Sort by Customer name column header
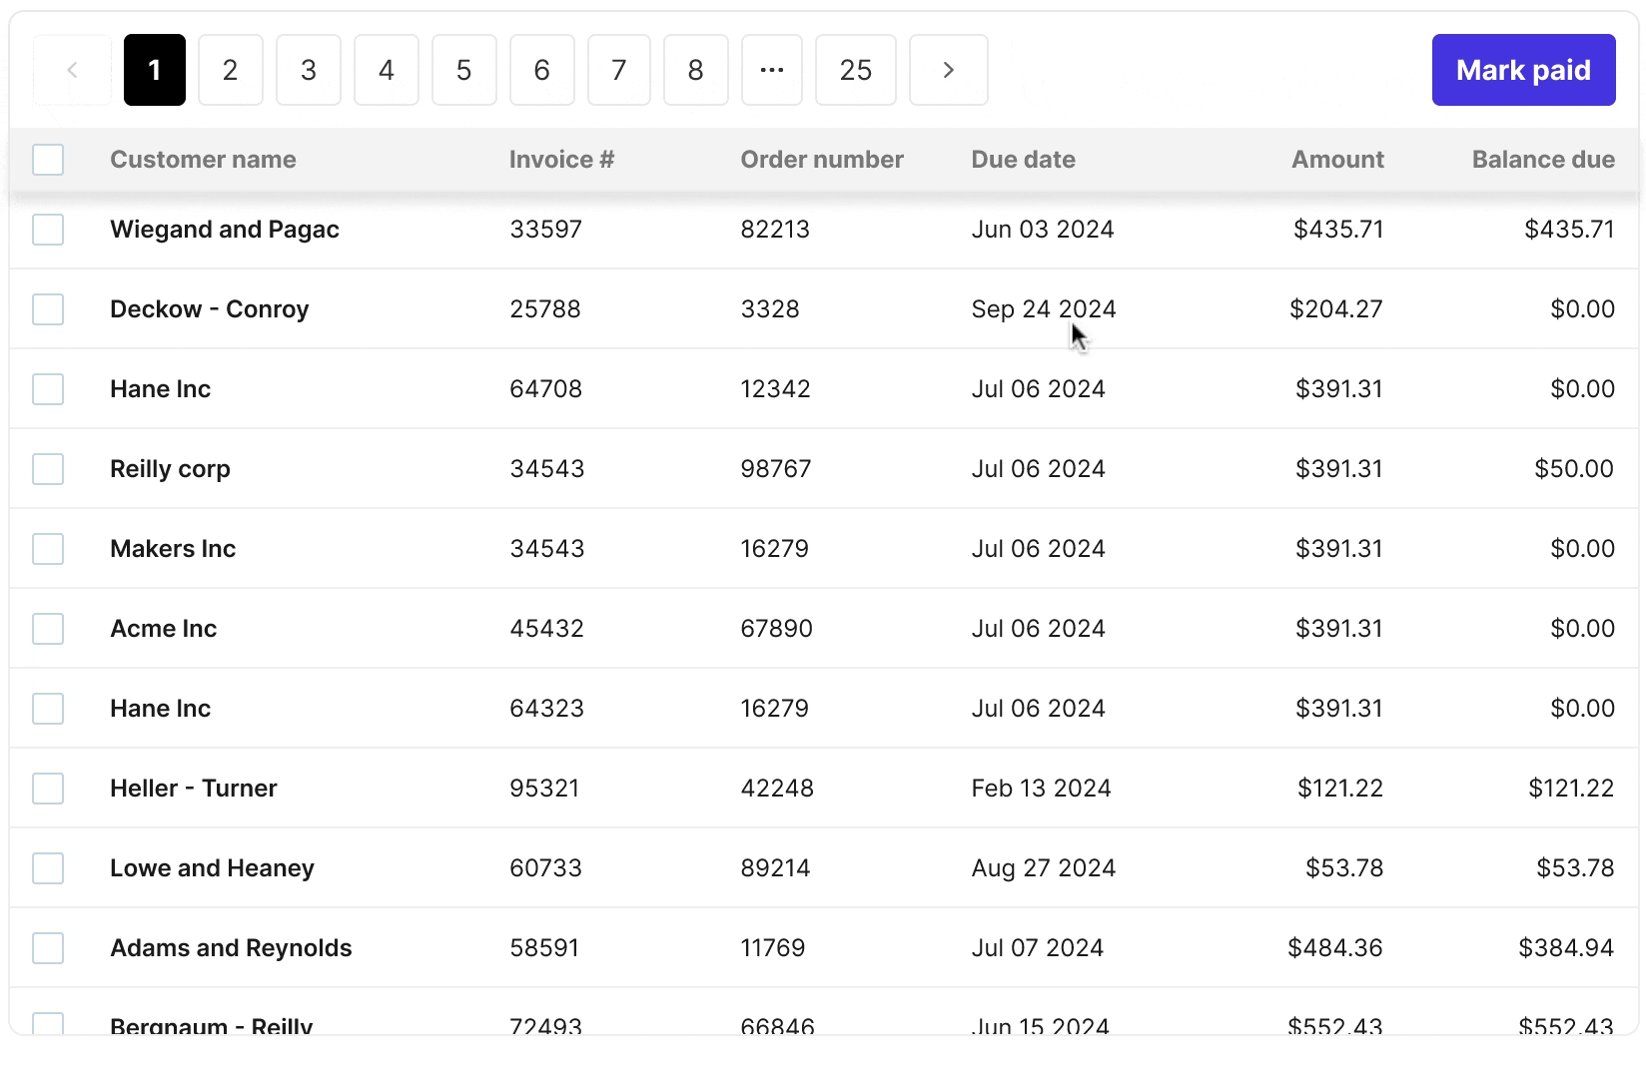This screenshot has width=1646, height=1074. click(x=203, y=160)
